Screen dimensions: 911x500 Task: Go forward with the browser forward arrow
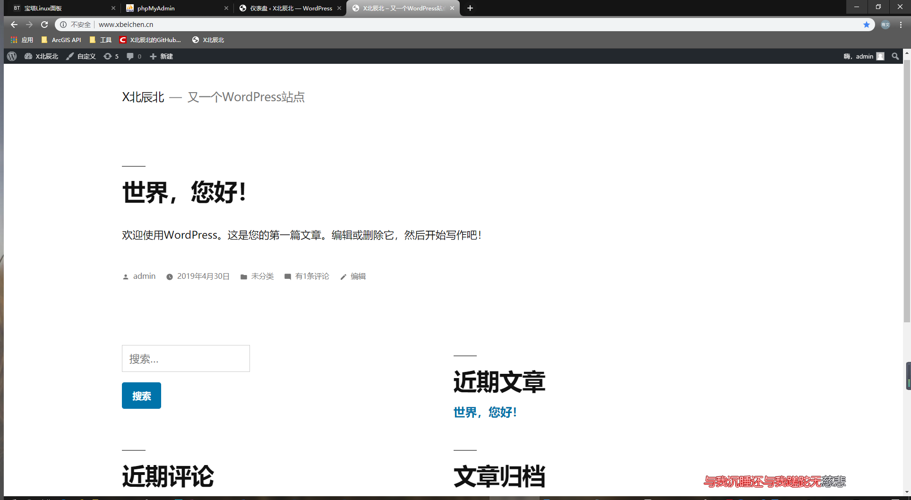click(x=29, y=25)
